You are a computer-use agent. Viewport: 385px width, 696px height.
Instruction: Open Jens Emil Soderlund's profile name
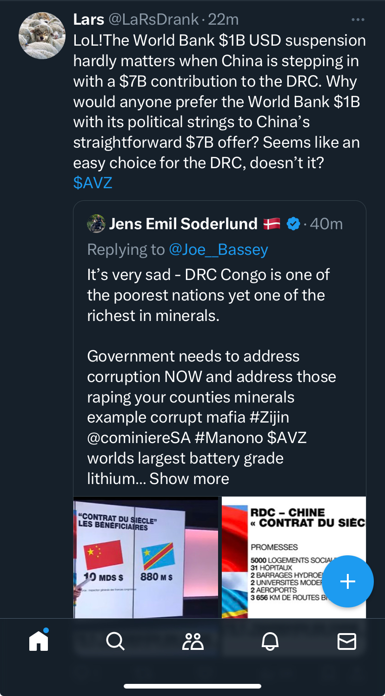[x=183, y=224]
